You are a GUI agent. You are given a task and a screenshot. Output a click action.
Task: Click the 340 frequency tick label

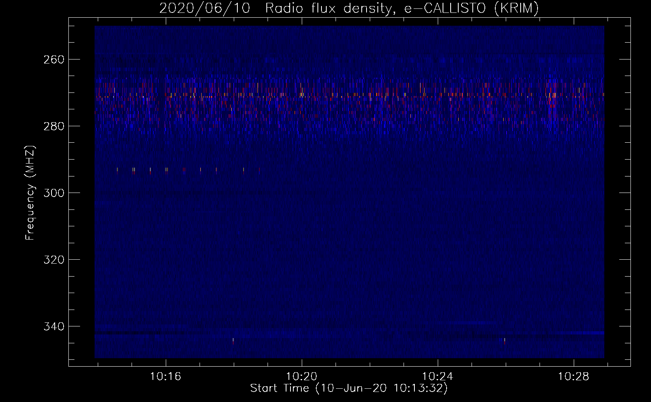point(54,326)
